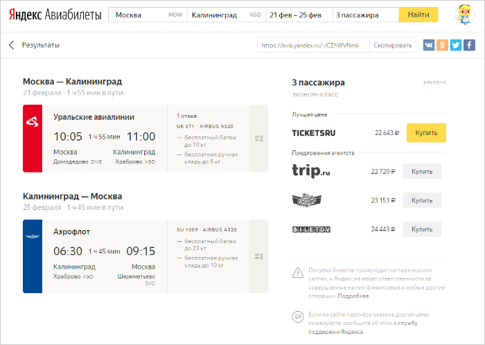Image resolution: width=485 pixels, height=345 pixels.
Task: Expand details icon on Ural Airlines flight card
Action: pyautogui.click(x=259, y=139)
